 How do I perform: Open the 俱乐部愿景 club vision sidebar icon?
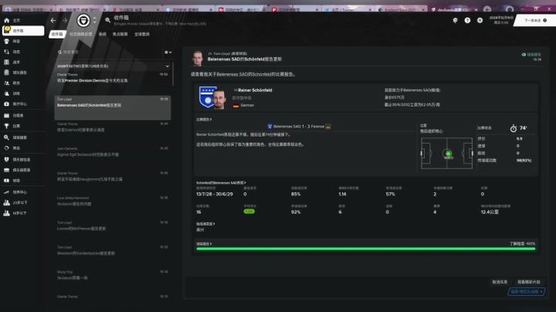point(6,170)
